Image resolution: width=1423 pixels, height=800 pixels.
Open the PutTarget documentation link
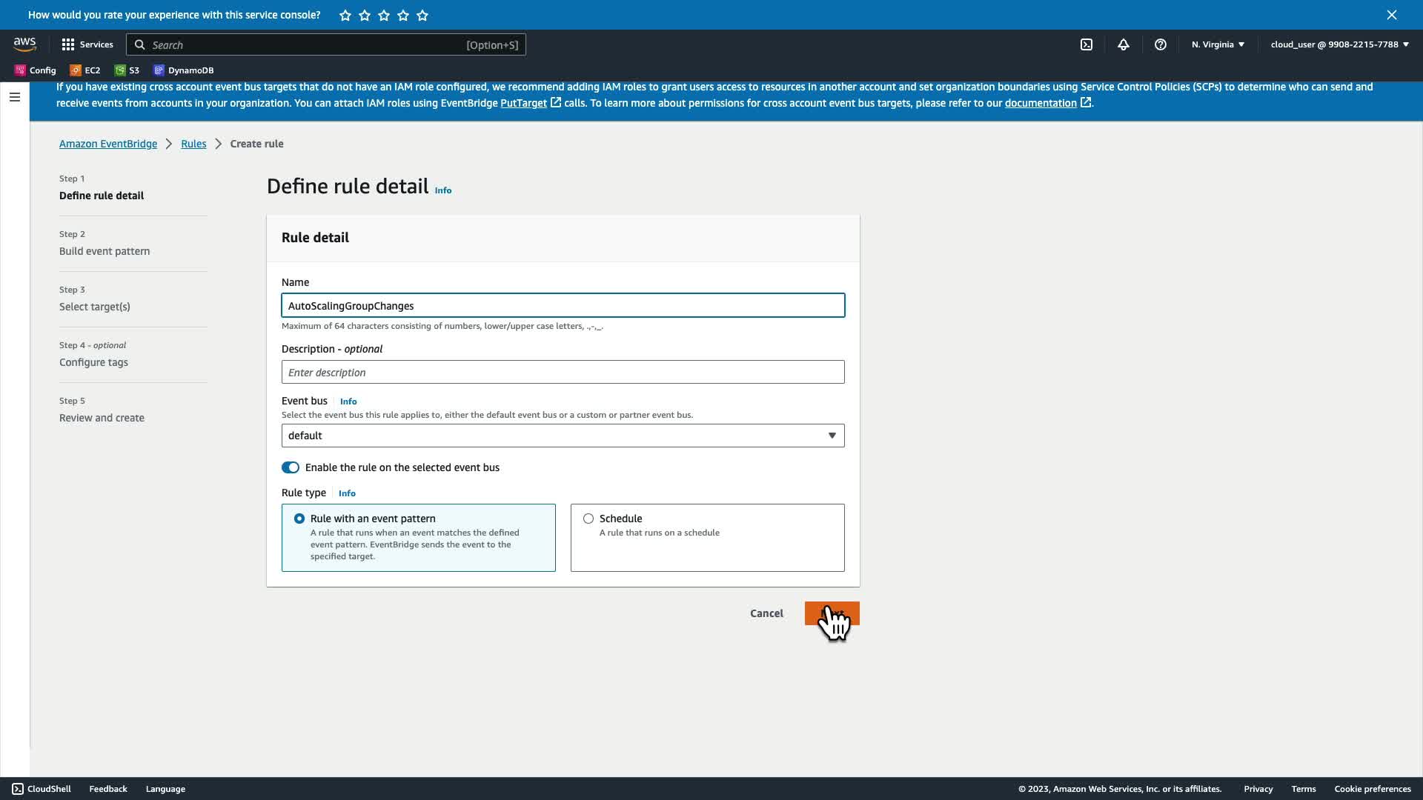523,103
